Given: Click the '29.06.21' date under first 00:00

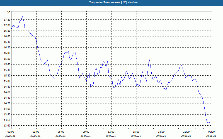Looking at the screenshot, I should tap(10, 136).
